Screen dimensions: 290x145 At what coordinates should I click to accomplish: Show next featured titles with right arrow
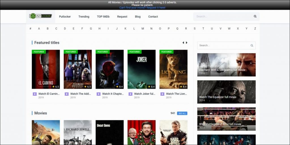click(187, 43)
